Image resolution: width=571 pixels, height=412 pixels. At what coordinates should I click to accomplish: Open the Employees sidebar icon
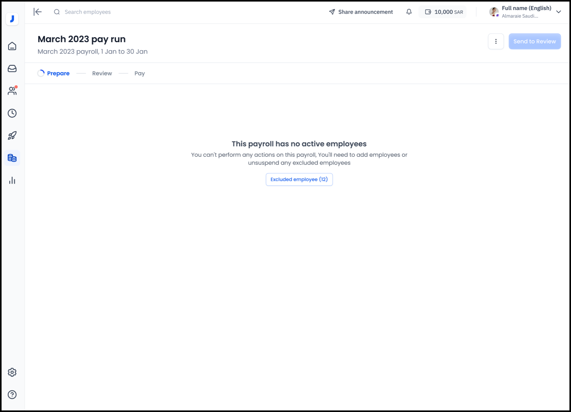[x=12, y=91]
